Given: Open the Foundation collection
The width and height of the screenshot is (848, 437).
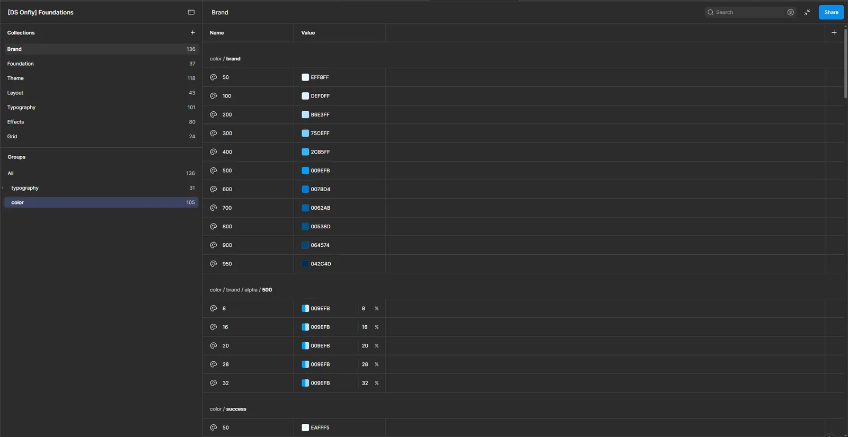Looking at the screenshot, I should pyautogui.click(x=101, y=64).
